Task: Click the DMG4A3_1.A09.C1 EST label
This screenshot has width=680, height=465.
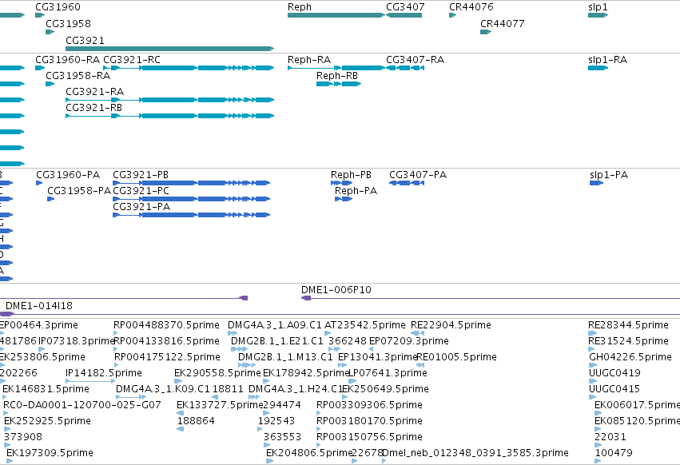Action: pos(275,325)
